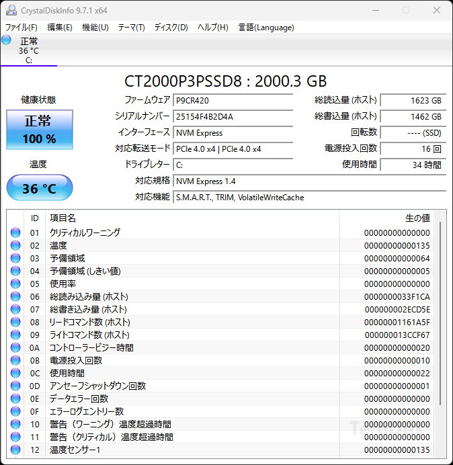Click power on hours value 34 時間
The image size is (453, 465).
[x=413, y=165]
